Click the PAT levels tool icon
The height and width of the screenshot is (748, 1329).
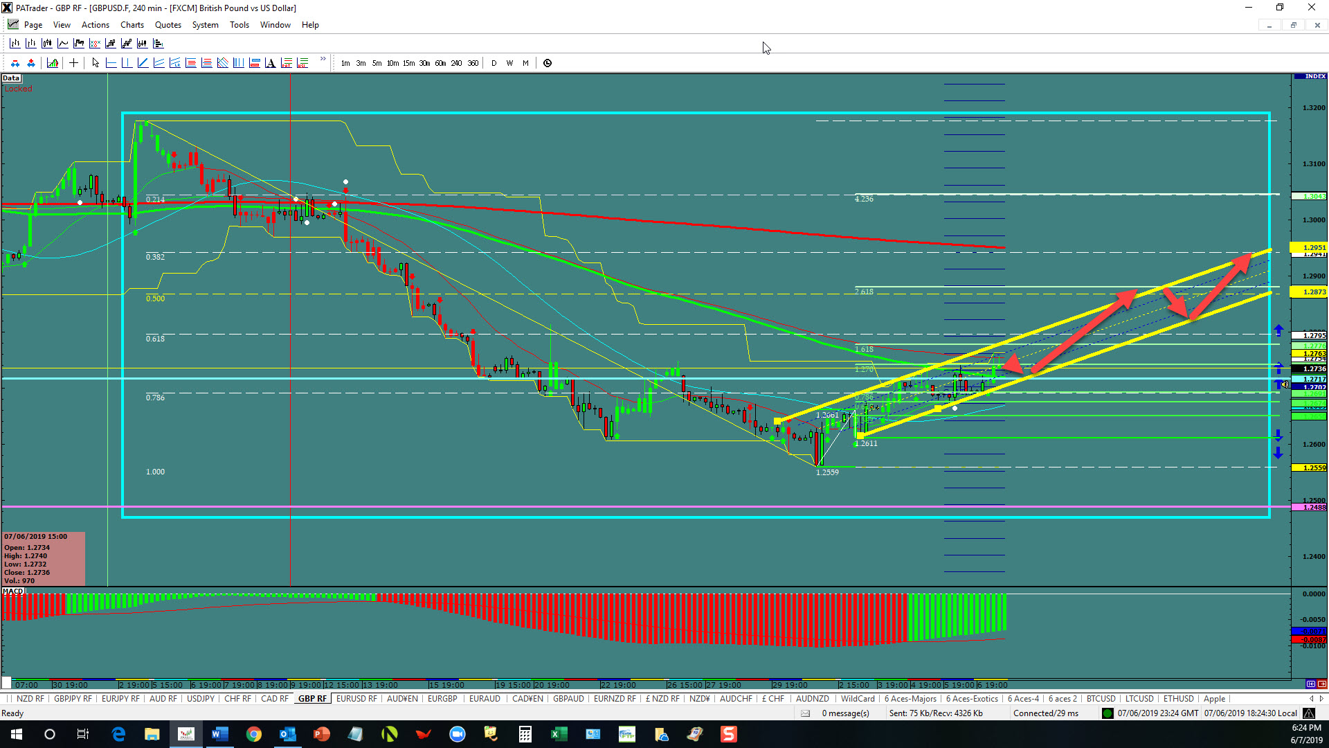point(286,63)
